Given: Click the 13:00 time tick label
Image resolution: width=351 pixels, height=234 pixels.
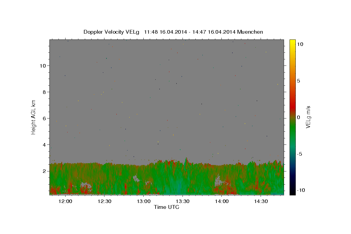Looking at the screenshot, I should coord(144,202).
